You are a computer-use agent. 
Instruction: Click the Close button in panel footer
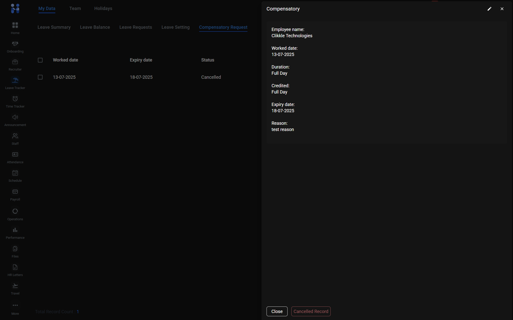click(x=277, y=311)
